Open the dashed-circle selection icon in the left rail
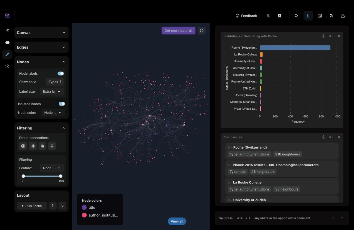The width and height of the screenshot is (354, 230). tap(7, 66)
